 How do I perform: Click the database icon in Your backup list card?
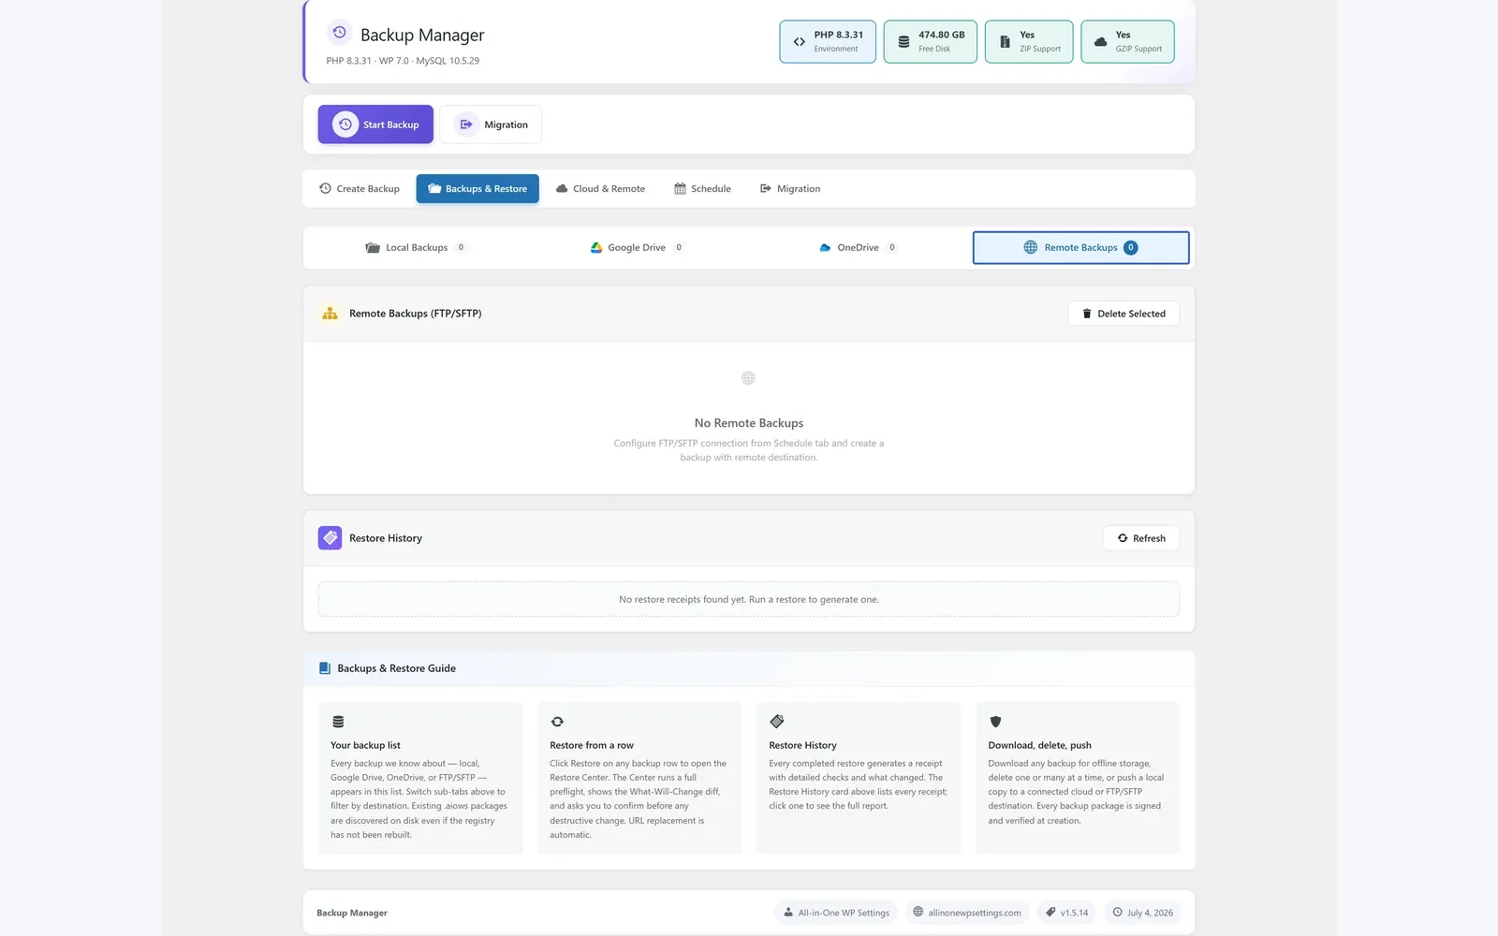click(x=338, y=722)
